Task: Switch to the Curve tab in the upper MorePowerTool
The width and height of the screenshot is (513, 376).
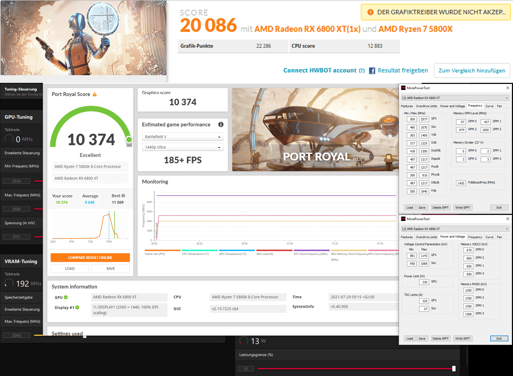Action: [489, 106]
